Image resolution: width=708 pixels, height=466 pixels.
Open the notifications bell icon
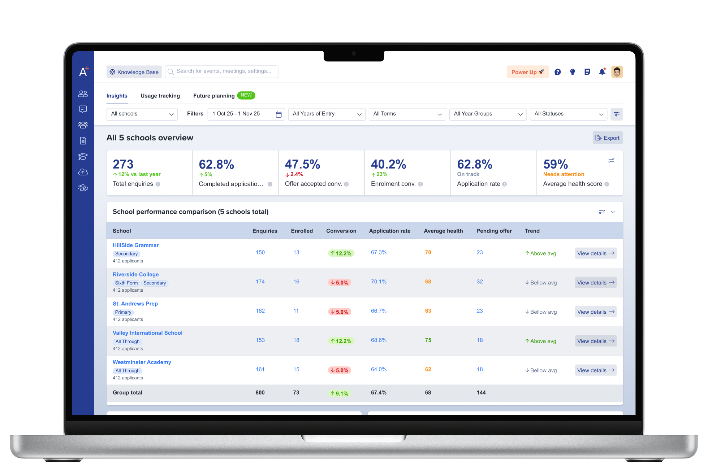(602, 71)
